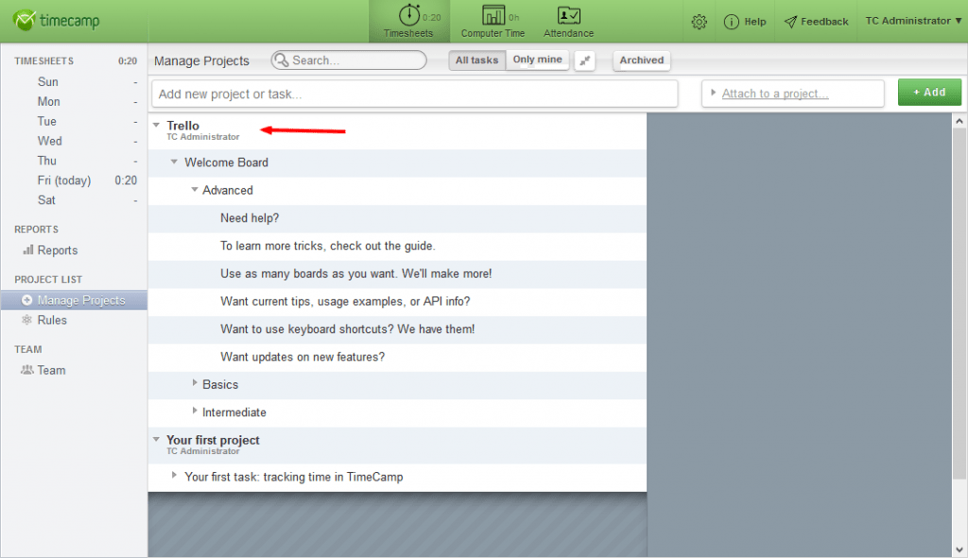This screenshot has height=558, width=968.
Task: Click the Help link
Action: [755, 22]
